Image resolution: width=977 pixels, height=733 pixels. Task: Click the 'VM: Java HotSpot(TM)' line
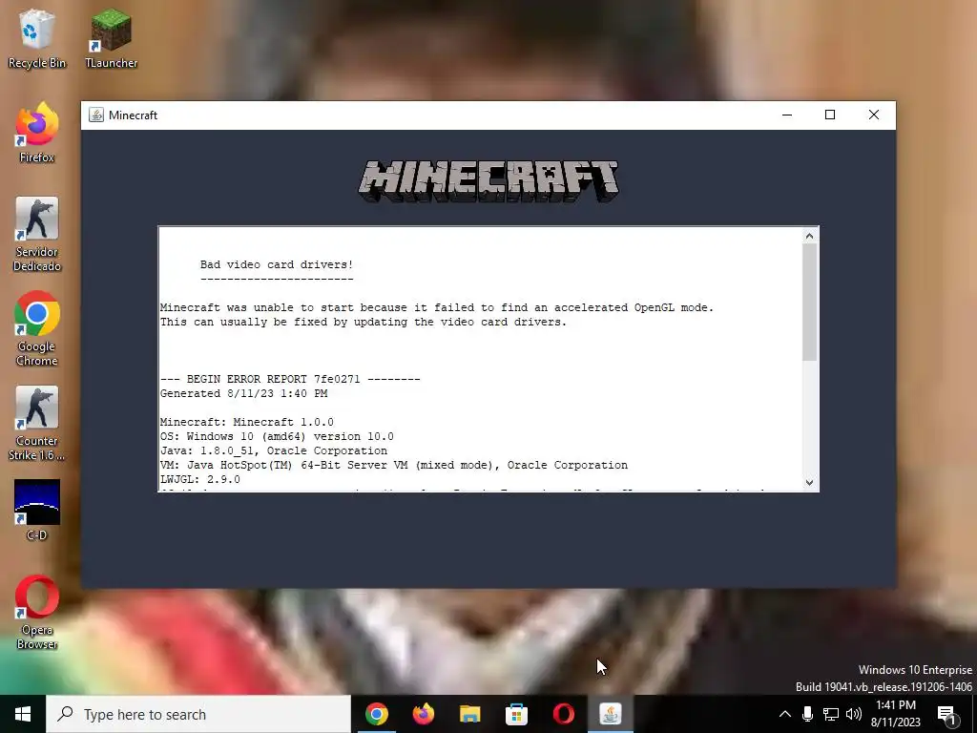pos(394,465)
